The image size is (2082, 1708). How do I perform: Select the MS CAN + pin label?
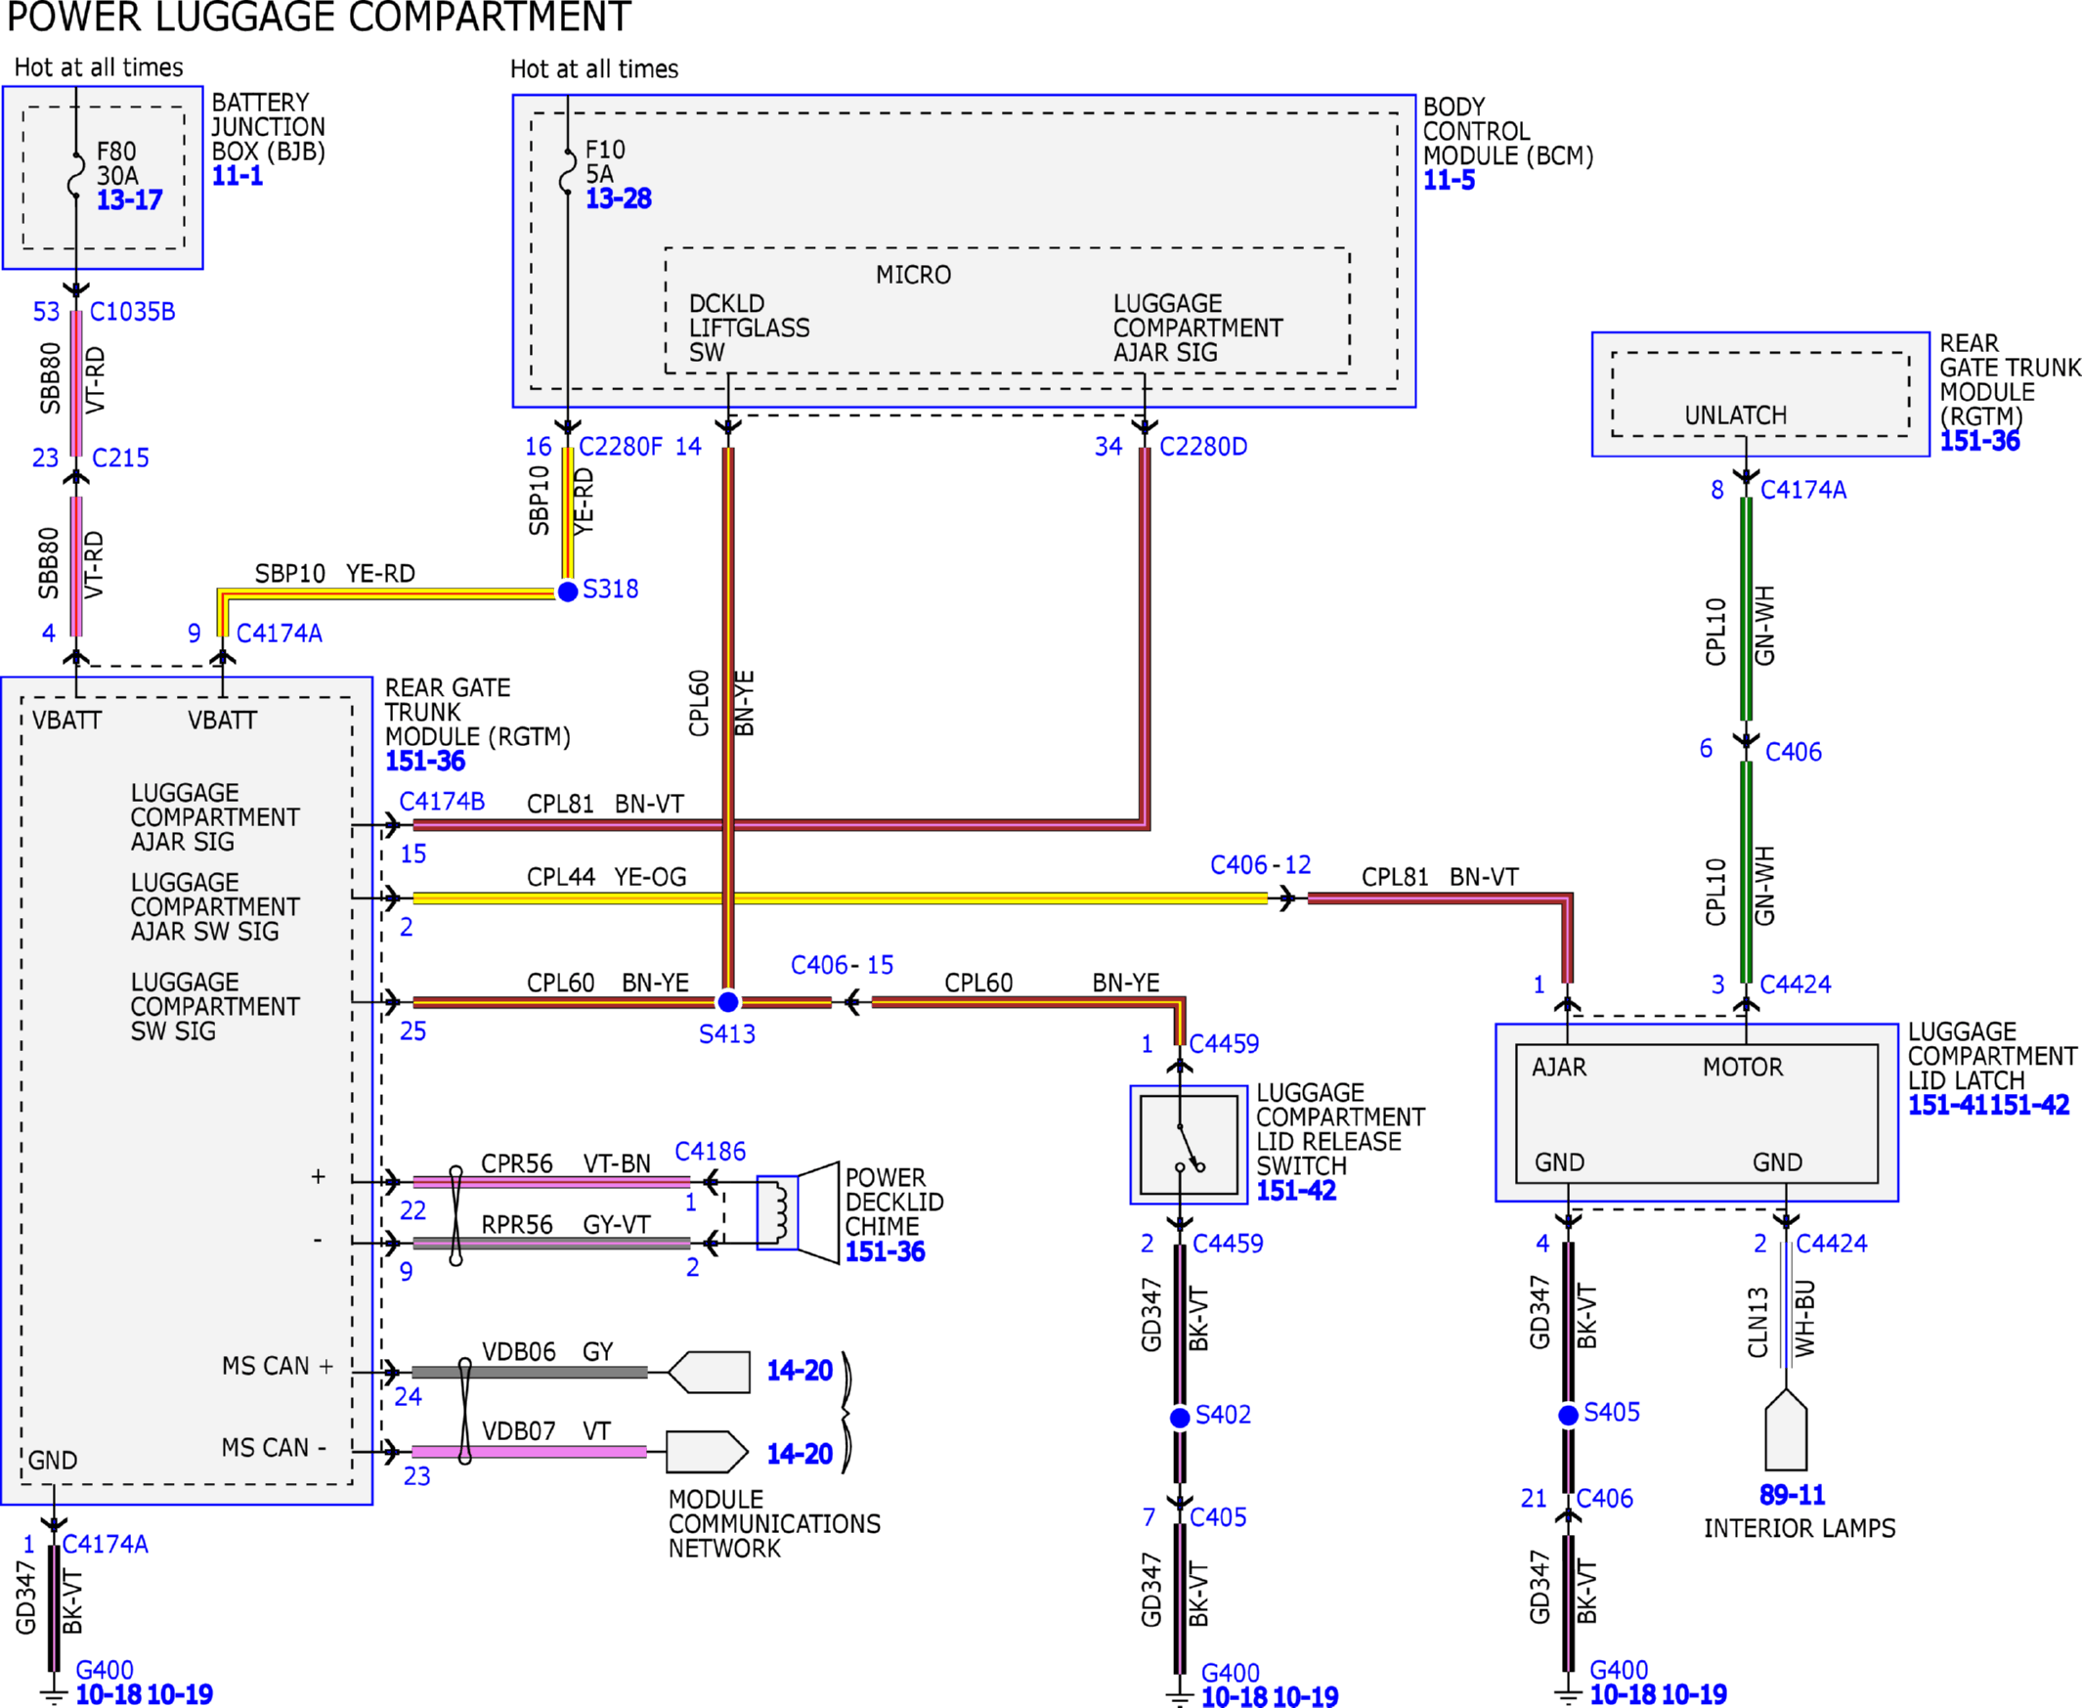(278, 1367)
